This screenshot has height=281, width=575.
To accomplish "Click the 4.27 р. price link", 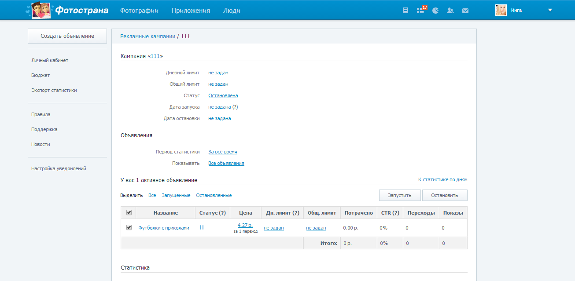I will (245, 225).
